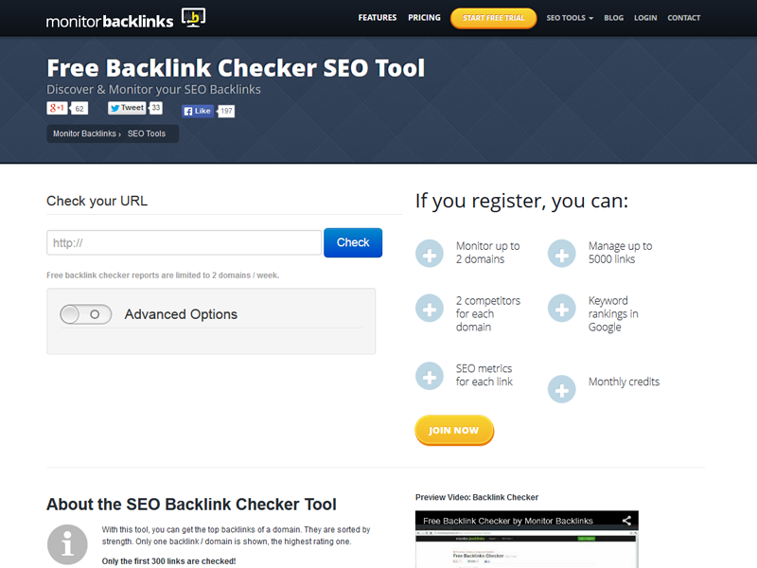This screenshot has height=568, width=757.
Task: Click plus icon beside Keyword rankings in Google
Action: (561, 309)
